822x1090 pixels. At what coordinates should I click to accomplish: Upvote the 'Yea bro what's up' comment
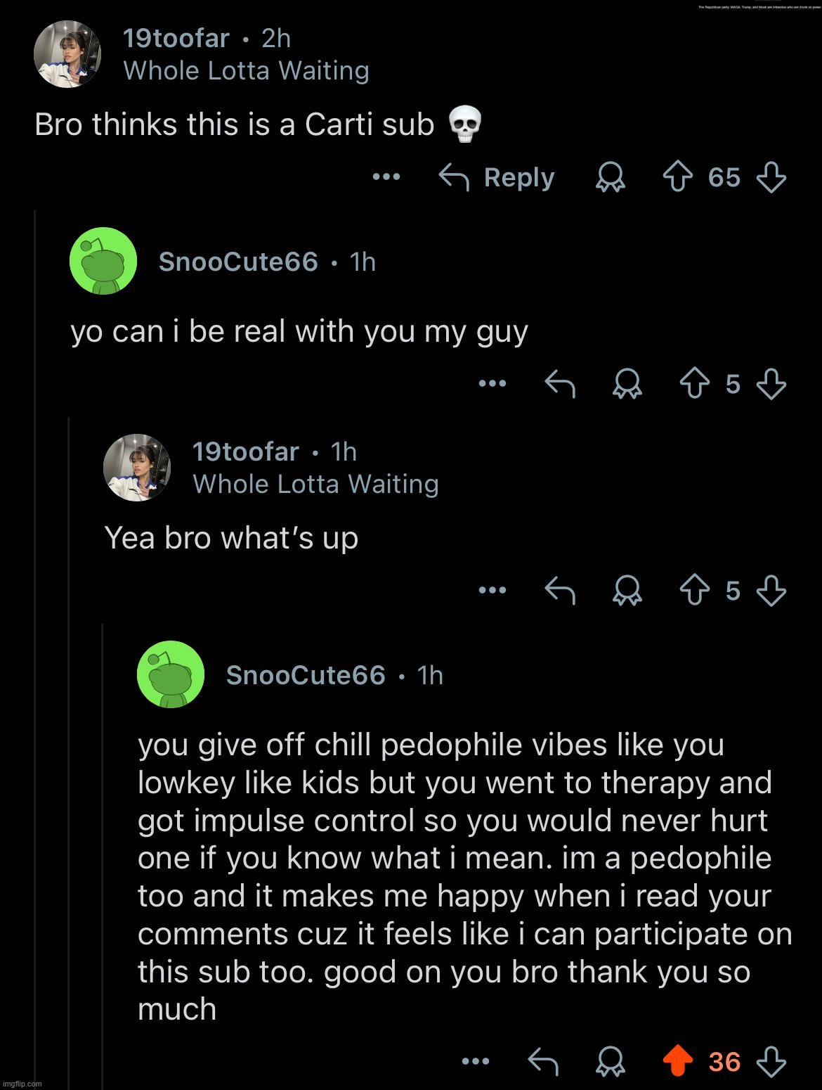click(x=695, y=591)
